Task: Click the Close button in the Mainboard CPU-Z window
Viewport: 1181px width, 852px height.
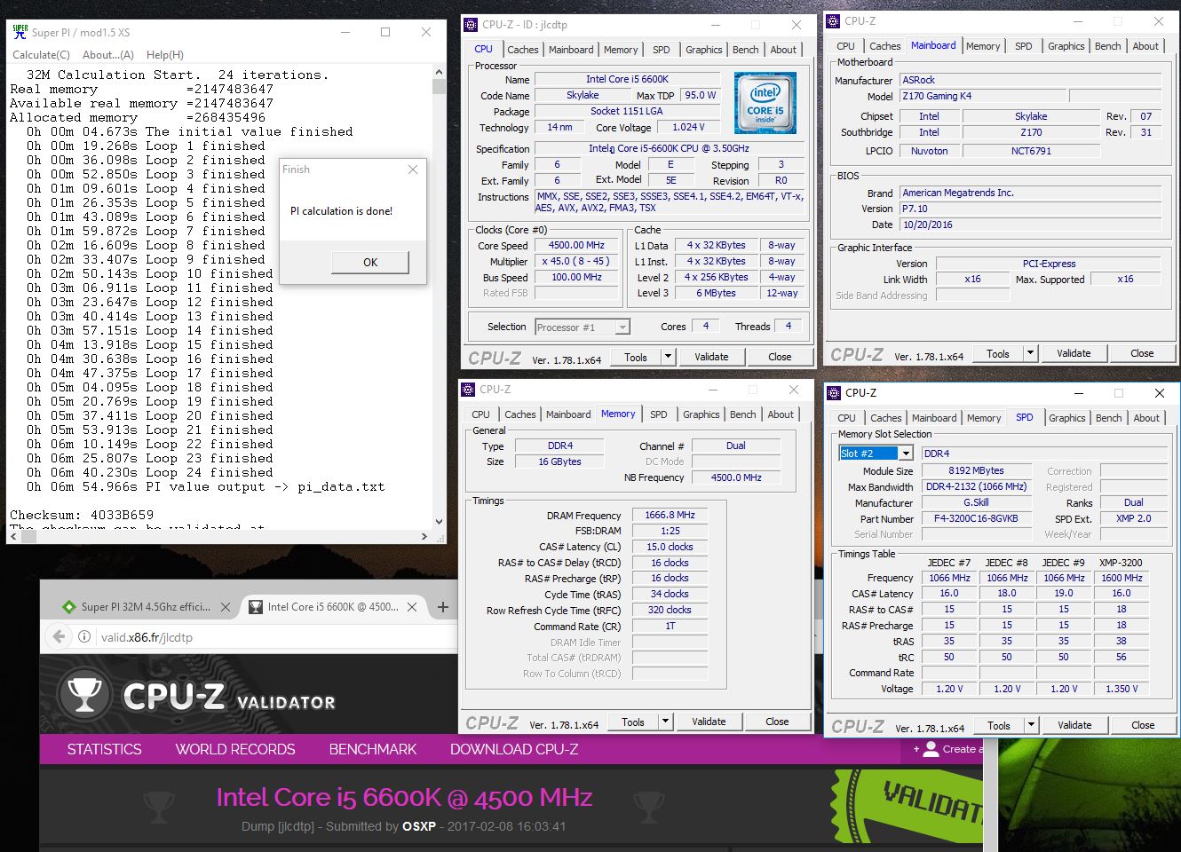Action: coord(1142,353)
